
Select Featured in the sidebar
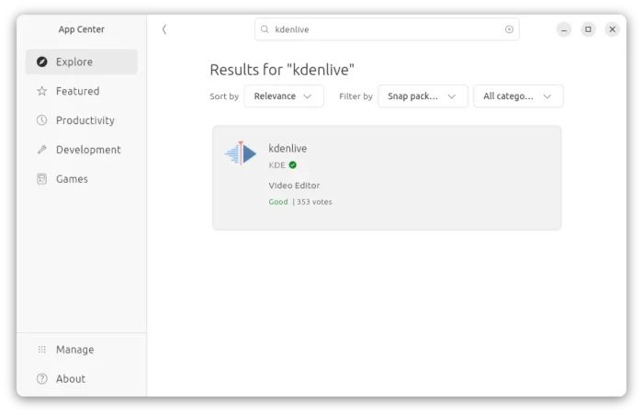click(x=77, y=92)
